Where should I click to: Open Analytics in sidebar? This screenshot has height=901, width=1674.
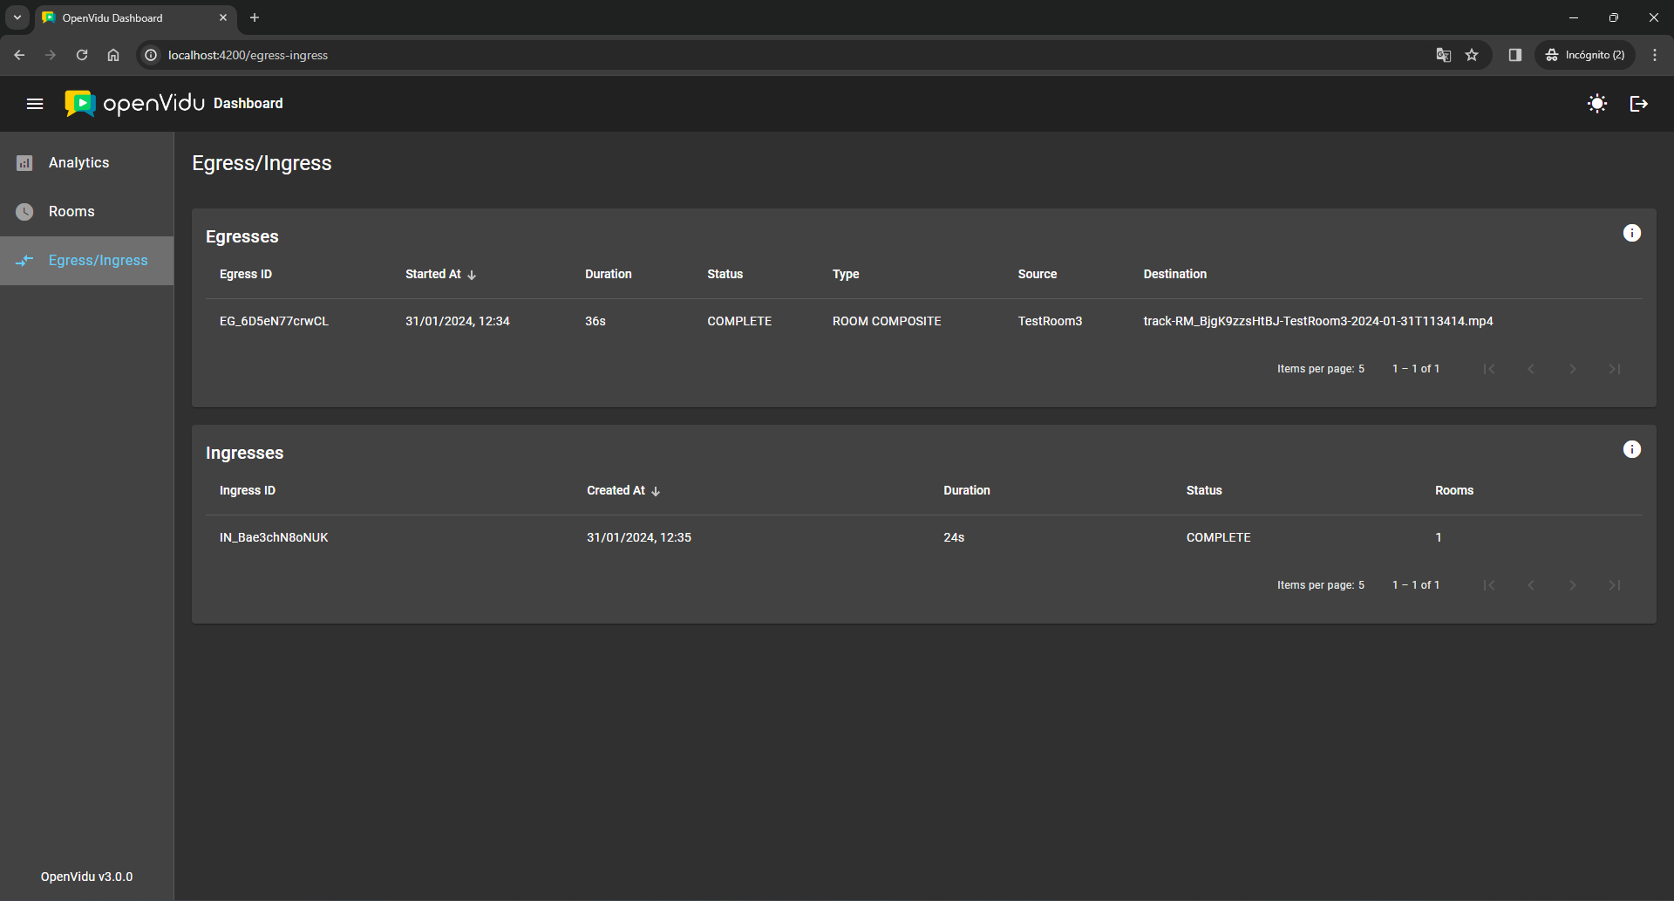(x=78, y=163)
